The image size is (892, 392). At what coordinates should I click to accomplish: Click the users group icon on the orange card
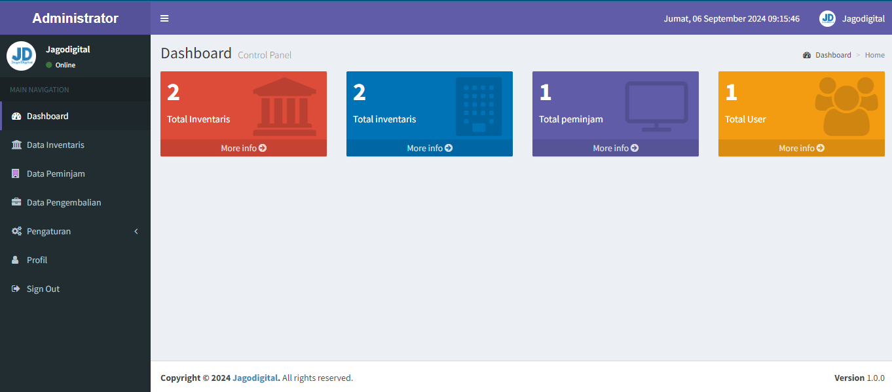click(846, 106)
